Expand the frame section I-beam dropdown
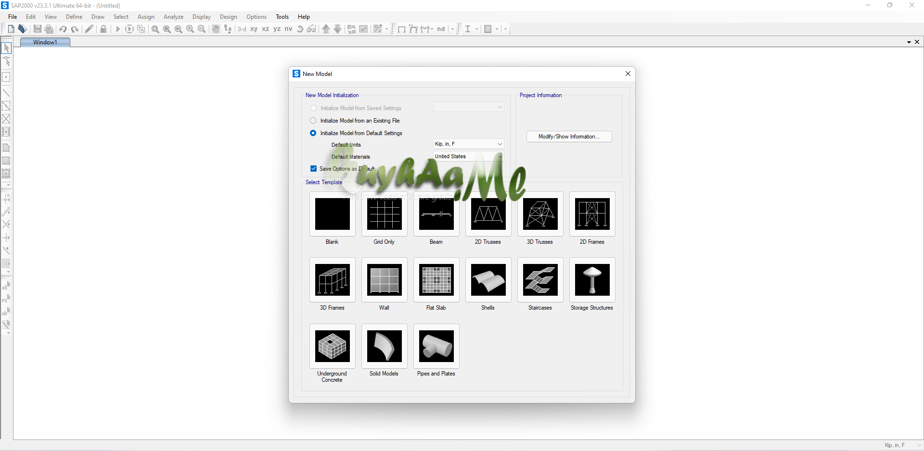924x451 pixels. click(x=476, y=29)
